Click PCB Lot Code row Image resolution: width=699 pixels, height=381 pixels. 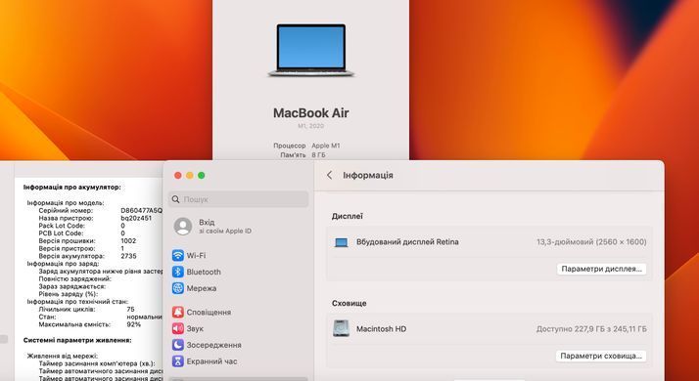[x=82, y=233]
